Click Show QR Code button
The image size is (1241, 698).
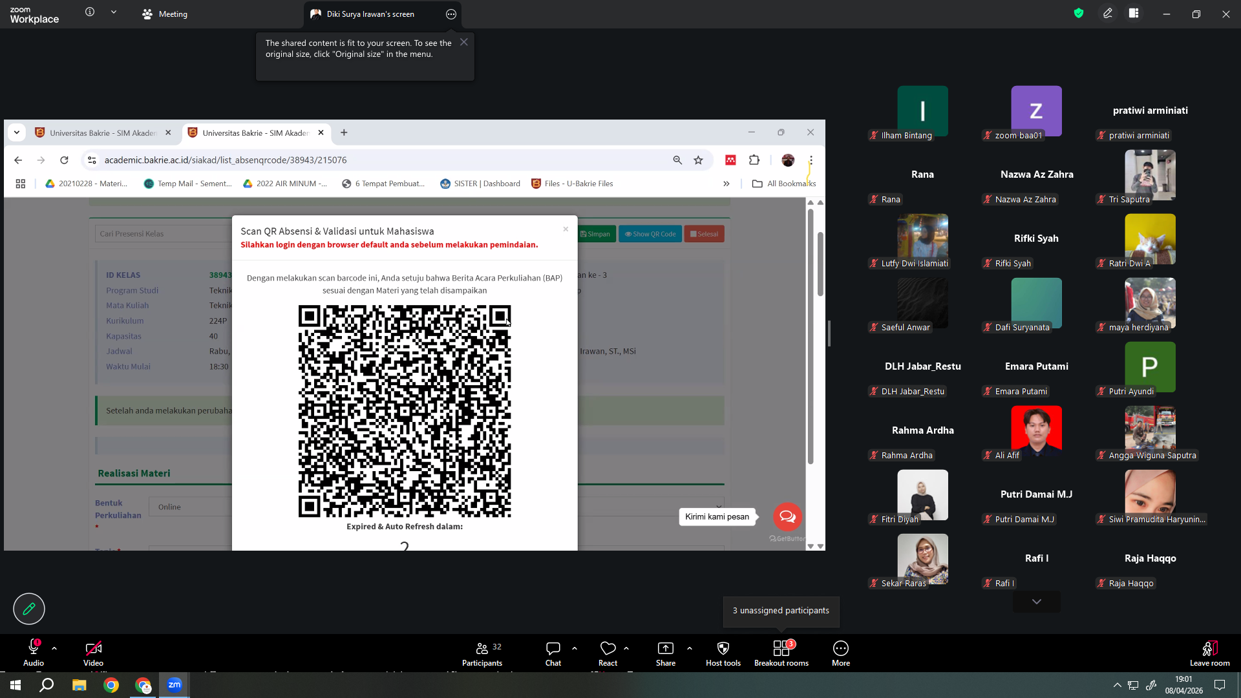650,234
